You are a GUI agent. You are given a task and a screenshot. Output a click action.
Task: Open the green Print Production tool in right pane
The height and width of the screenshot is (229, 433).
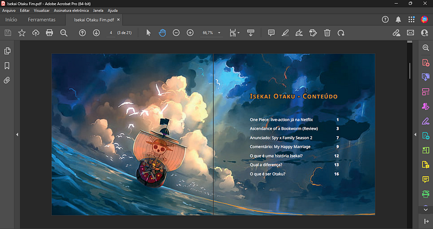coord(426,194)
